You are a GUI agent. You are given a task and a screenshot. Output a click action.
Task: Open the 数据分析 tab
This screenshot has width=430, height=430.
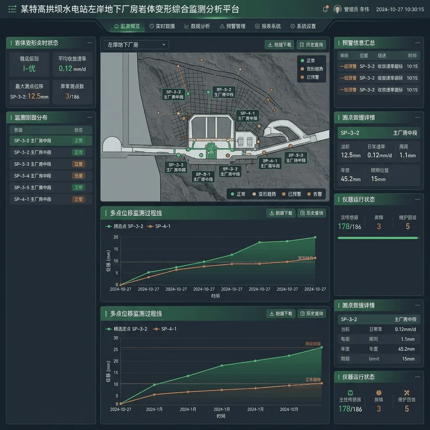pos(197,26)
